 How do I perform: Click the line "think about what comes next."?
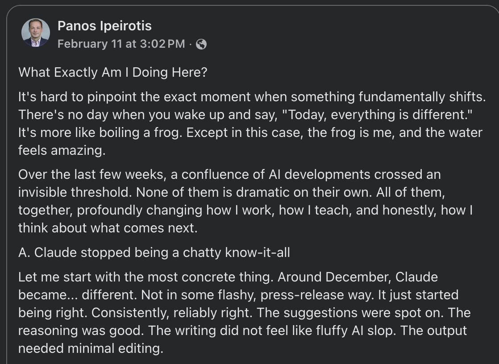click(107, 228)
